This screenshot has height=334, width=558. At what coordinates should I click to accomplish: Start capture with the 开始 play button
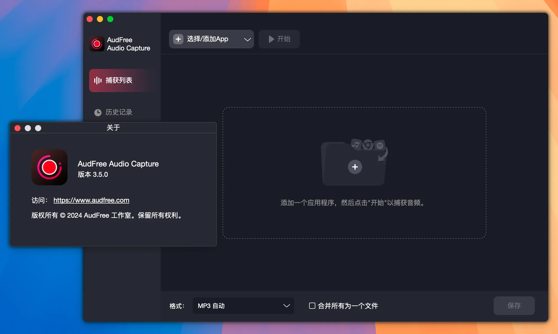click(279, 39)
